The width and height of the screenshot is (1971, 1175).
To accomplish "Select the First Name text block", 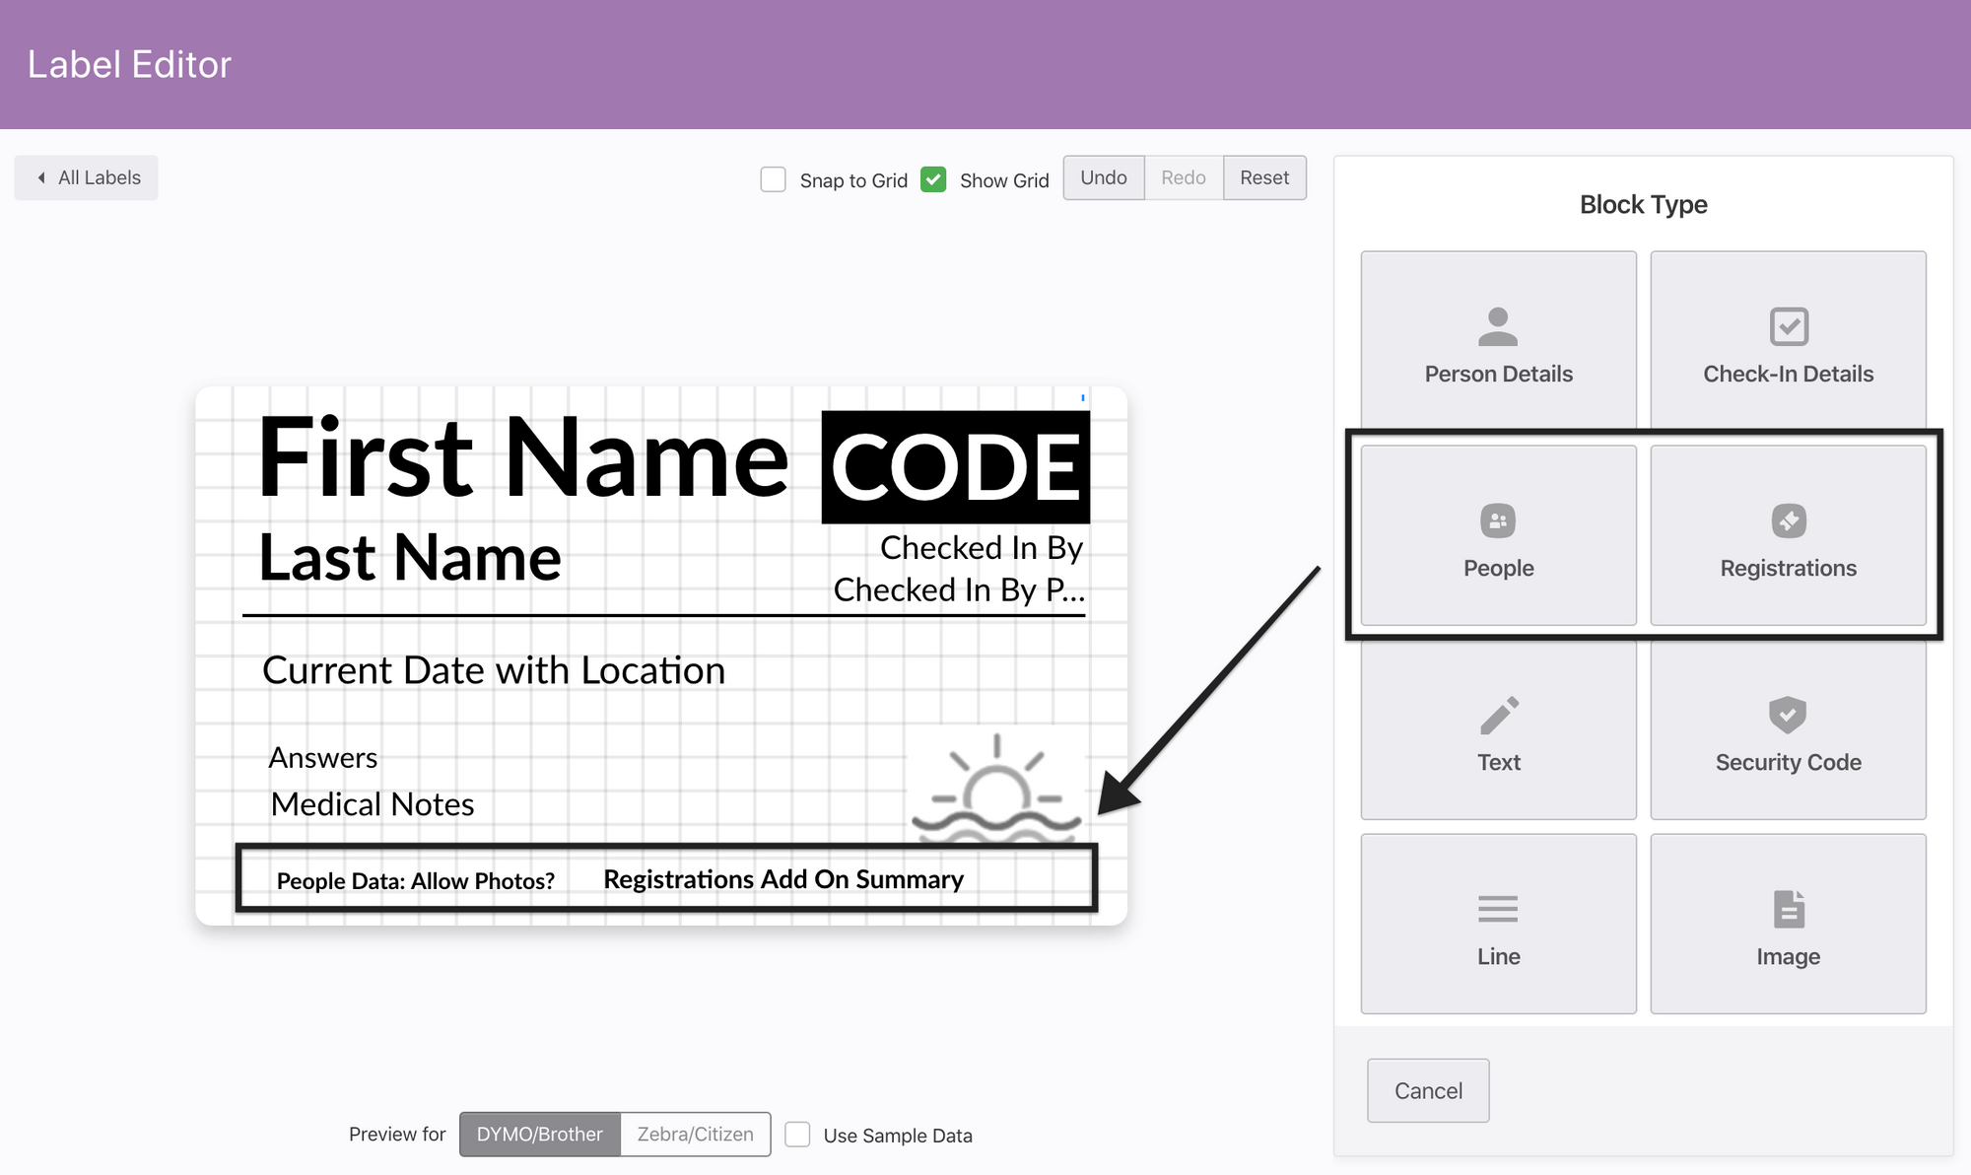I will (x=522, y=458).
